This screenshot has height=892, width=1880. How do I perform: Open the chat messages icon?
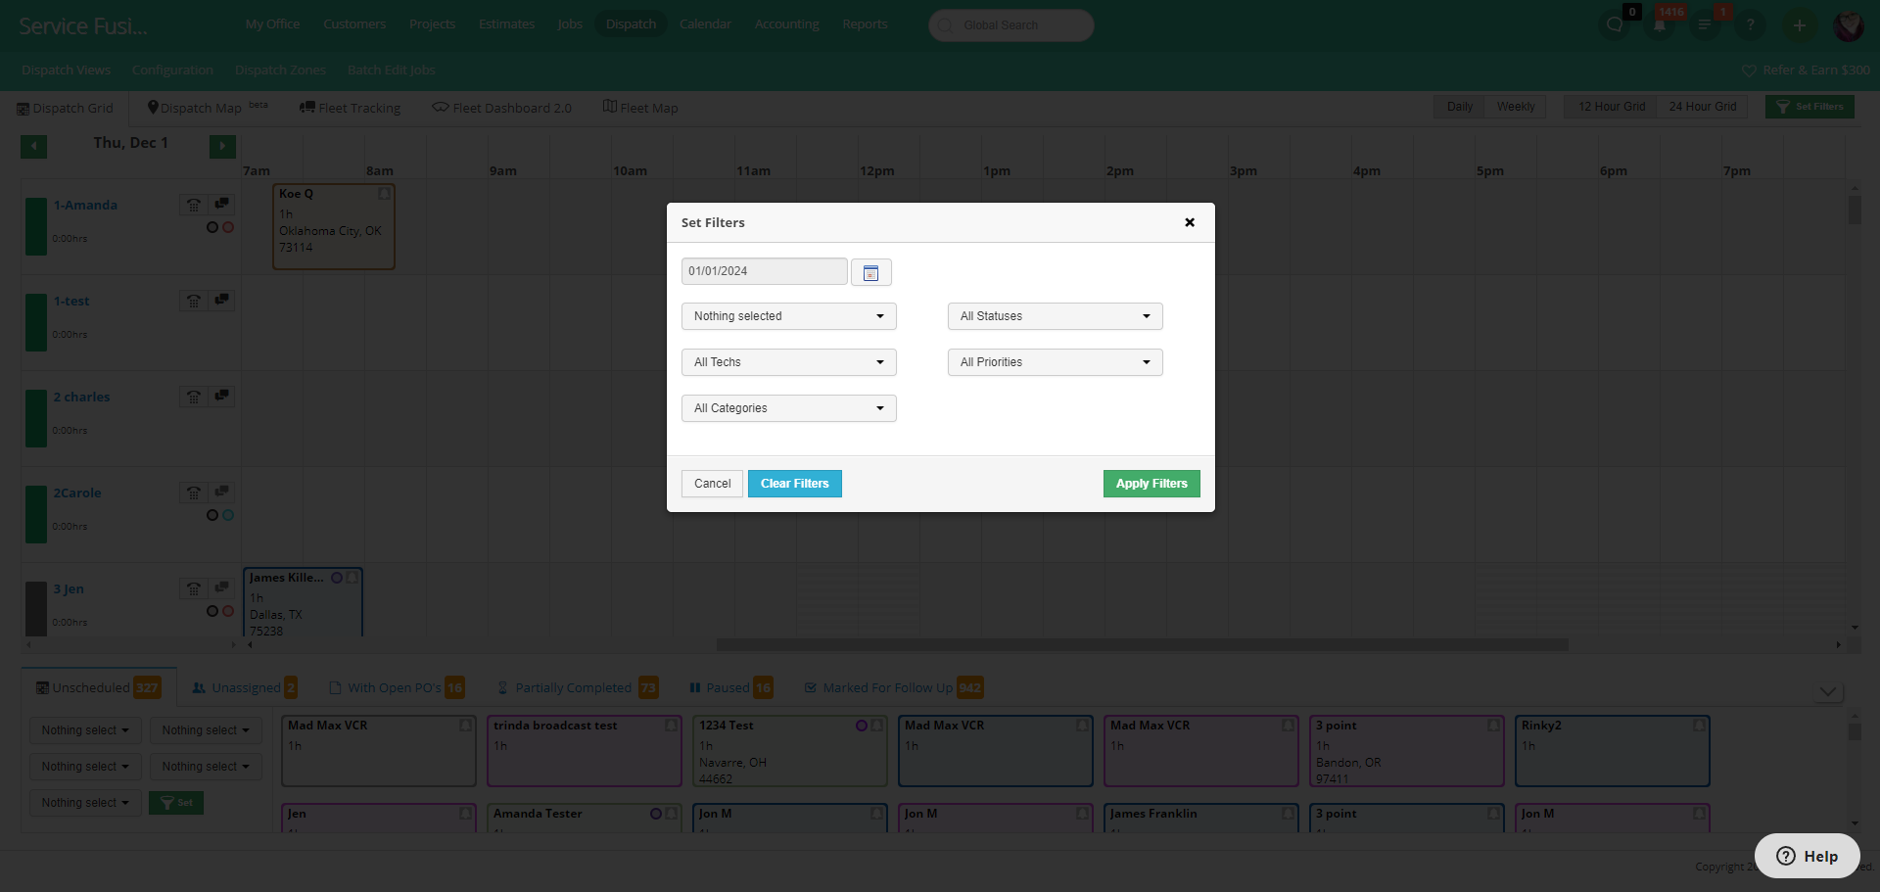click(1615, 25)
